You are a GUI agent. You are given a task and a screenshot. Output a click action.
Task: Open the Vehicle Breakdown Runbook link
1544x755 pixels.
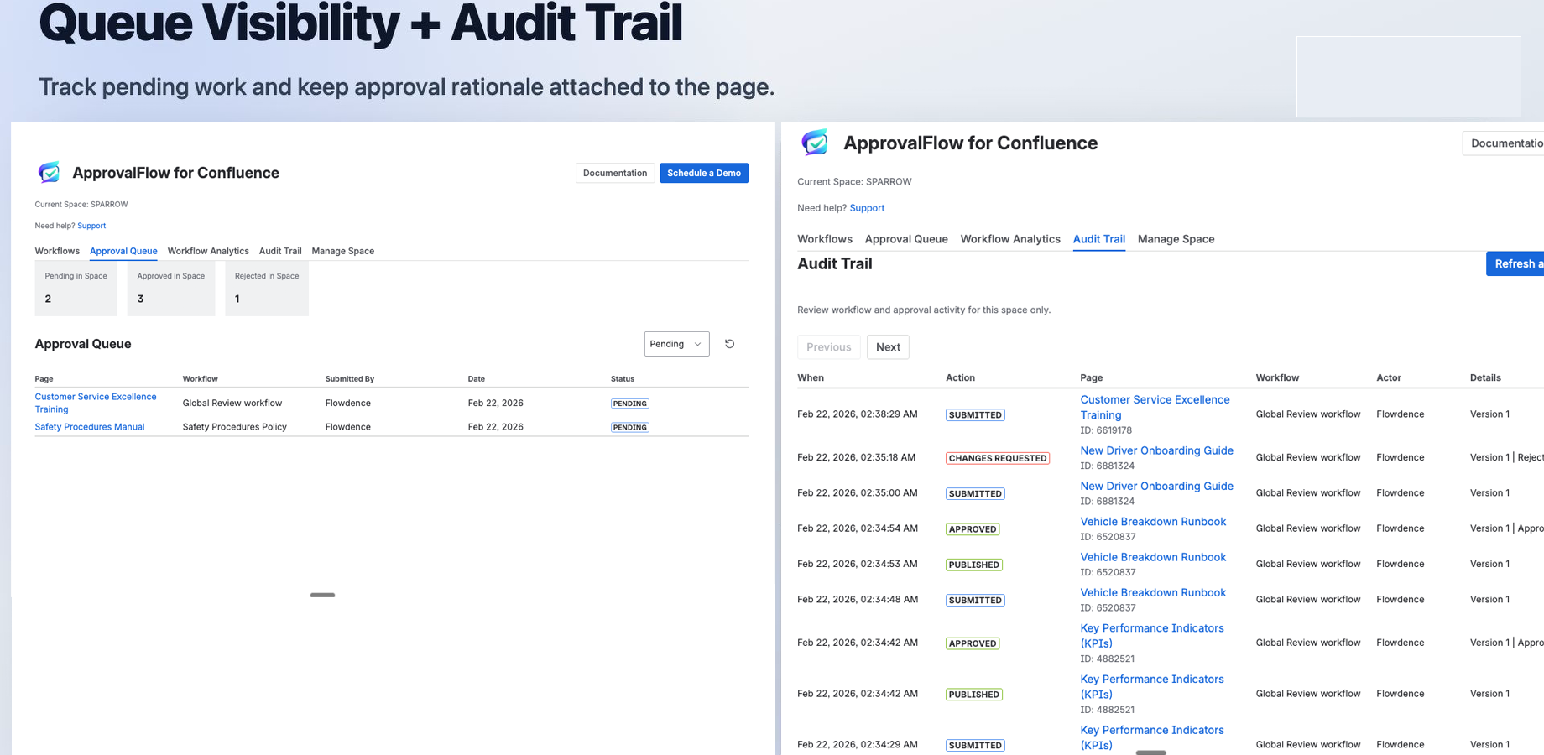(x=1153, y=521)
